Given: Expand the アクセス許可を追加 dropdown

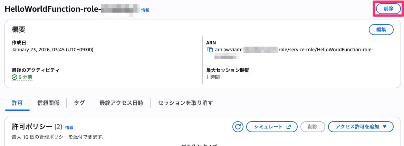Looking at the screenshot, I should click(360, 127).
